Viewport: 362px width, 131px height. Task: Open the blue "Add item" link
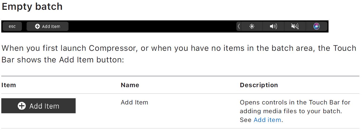click(x=267, y=120)
